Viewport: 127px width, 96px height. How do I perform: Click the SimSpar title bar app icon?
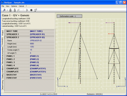click(x=2, y=3)
